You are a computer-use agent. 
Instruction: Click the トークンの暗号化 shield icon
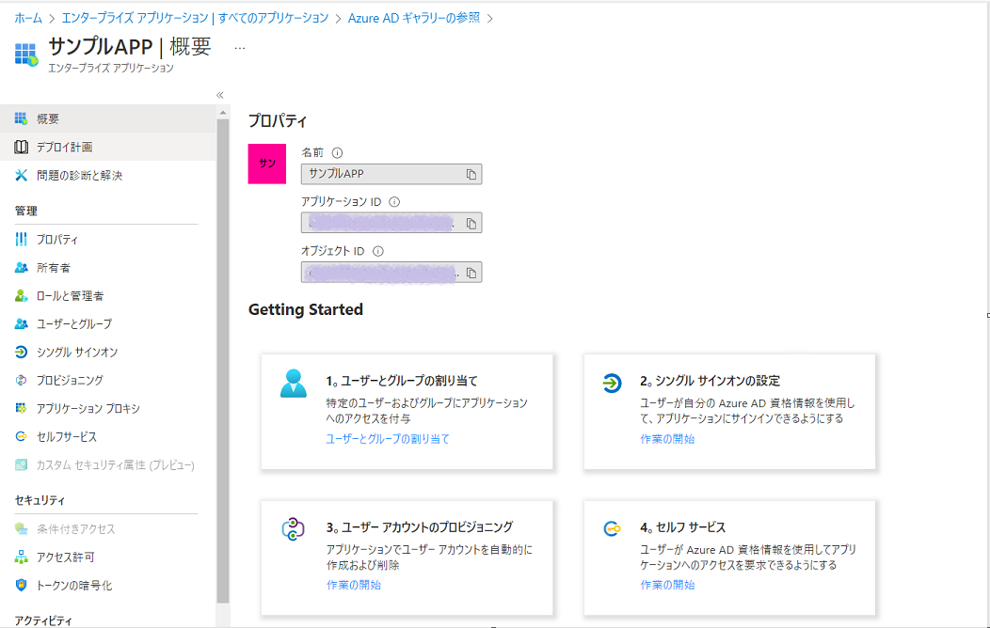point(21,585)
